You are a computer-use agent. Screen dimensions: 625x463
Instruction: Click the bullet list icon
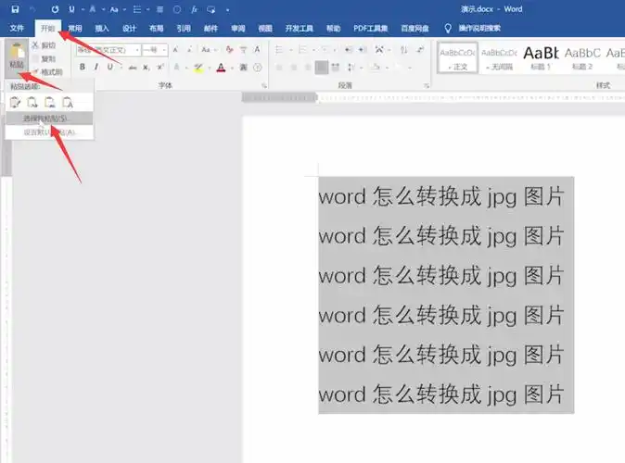coord(279,50)
